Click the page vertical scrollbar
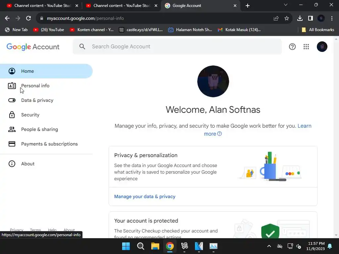Image resolution: width=339 pixels, height=254 pixels. pos(336,137)
